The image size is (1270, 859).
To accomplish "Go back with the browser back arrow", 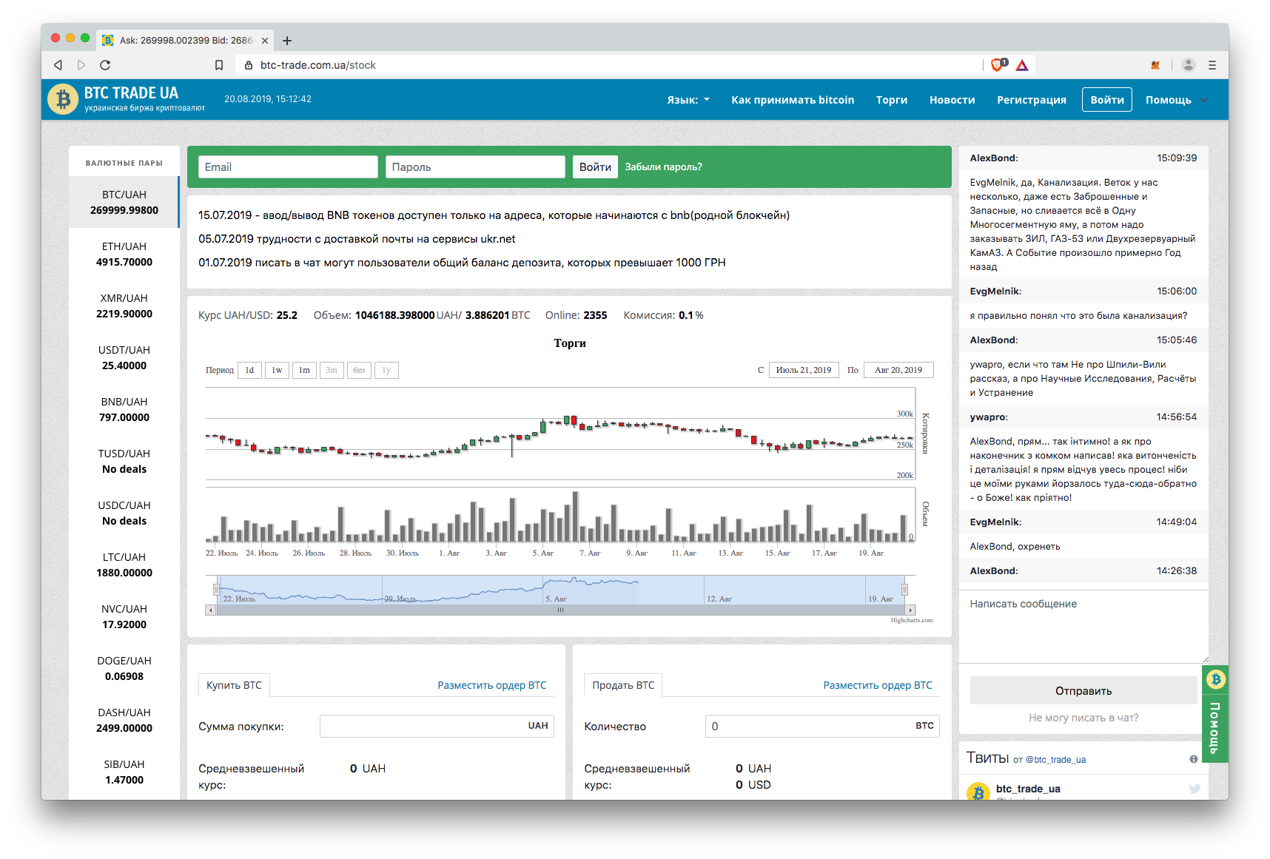I will [58, 65].
